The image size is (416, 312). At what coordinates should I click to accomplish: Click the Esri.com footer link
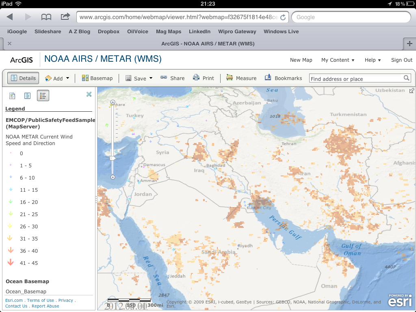click(x=14, y=300)
